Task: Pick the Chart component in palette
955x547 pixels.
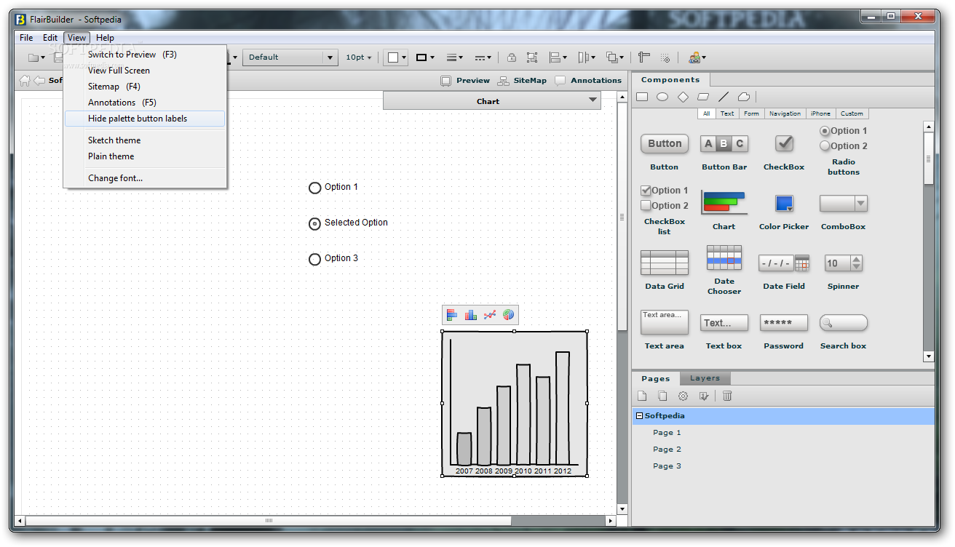Action: (x=724, y=211)
